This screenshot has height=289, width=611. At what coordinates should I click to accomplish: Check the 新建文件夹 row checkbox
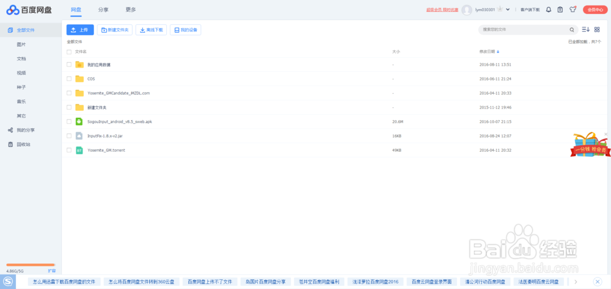point(69,107)
